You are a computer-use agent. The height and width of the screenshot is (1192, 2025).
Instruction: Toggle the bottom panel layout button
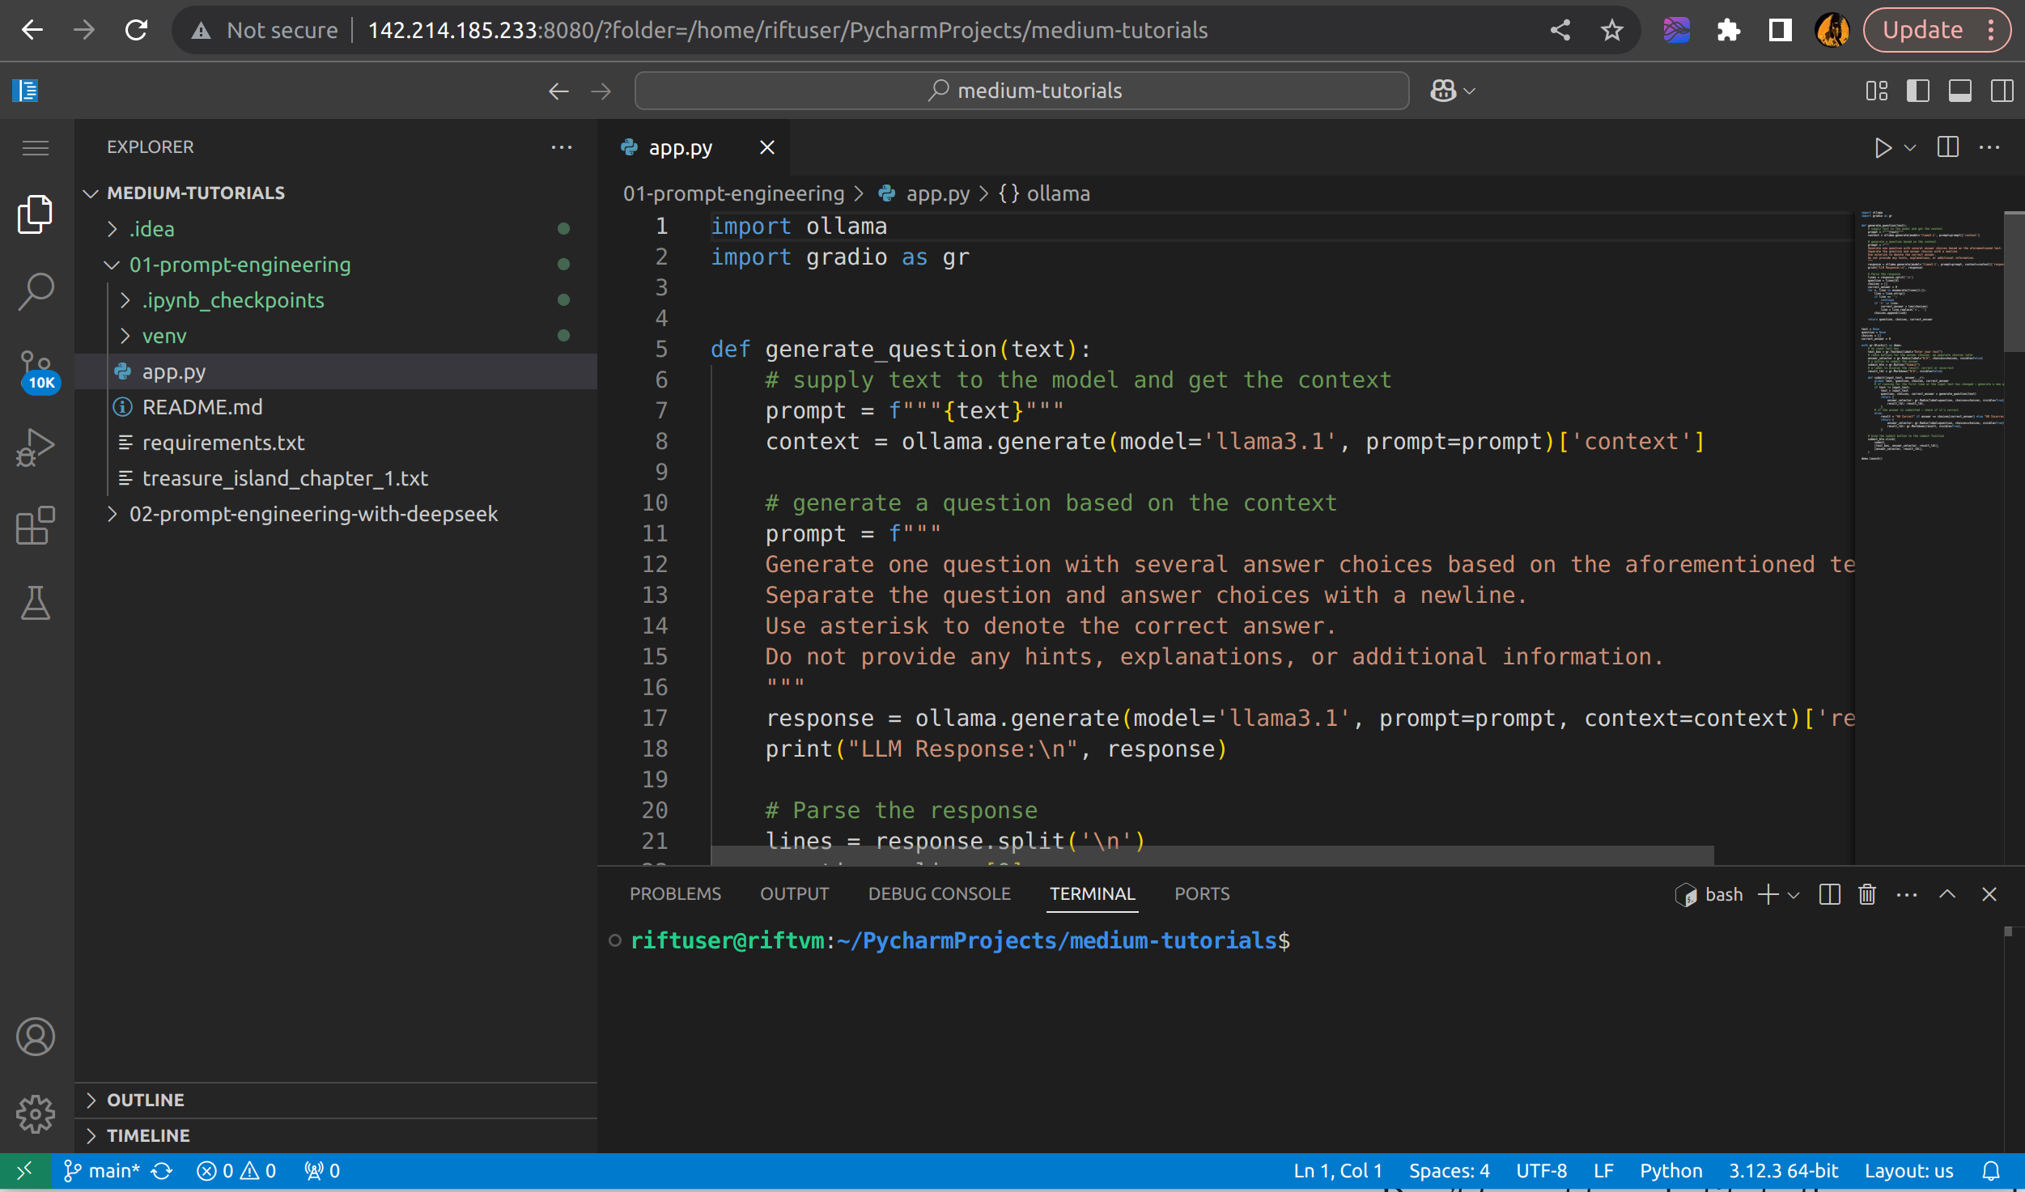pos(1959,91)
